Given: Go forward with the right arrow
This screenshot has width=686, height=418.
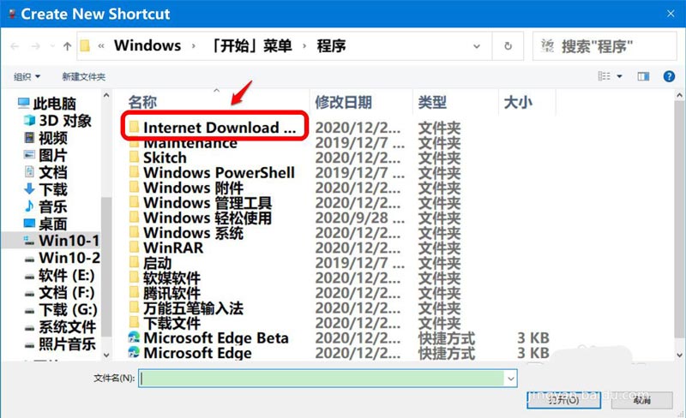Looking at the screenshot, I should [x=36, y=46].
